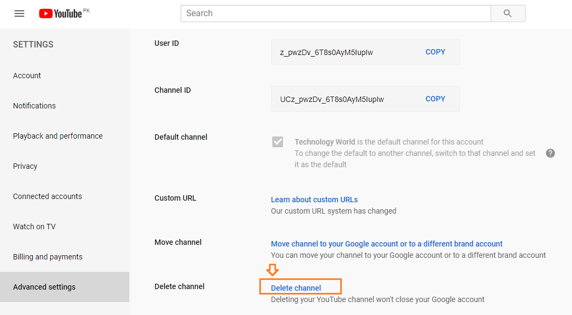572x315 pixels.
Task: Select Watch on TV
Action: point(34,227)
